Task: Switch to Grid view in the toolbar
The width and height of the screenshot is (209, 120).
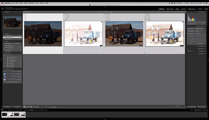Action: [25, 107]
